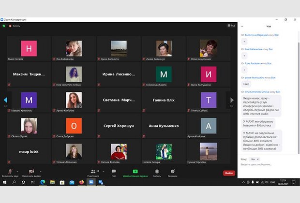Image resolution: width=300 pixels, height=203 pixels.
Task: Open the Участники participants panel
Action: point(92,173)
